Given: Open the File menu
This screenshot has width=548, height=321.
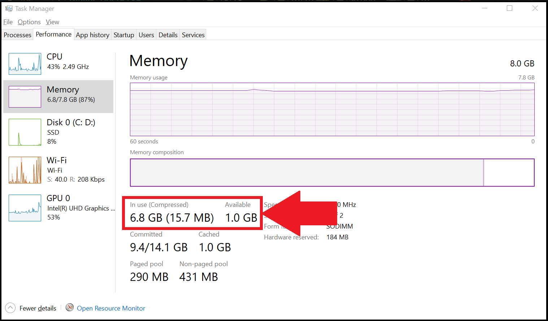Looking at the screenshot, I should pos(8,22).
